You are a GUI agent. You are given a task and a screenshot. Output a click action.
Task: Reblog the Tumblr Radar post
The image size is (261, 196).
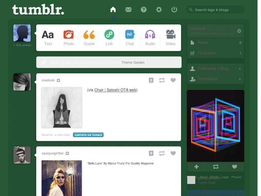coord(216,167)
